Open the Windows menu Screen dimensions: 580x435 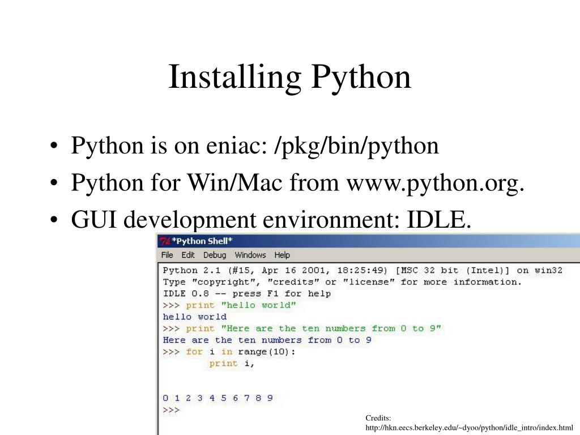(250, 255)
